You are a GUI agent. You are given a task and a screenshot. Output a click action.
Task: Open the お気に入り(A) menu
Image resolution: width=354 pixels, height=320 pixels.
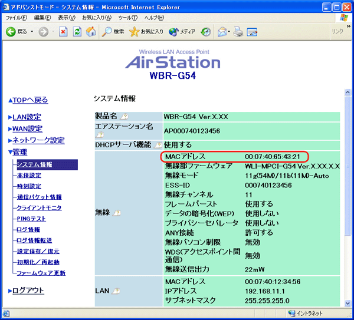tap(97, 18)
